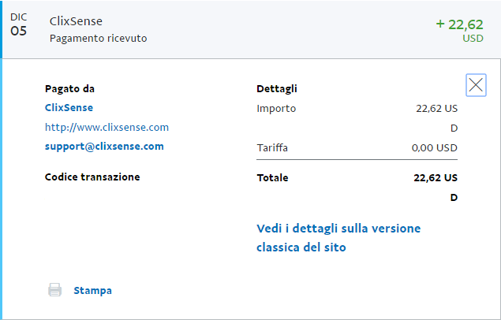Click the green + 22,62 USD amount
The image size is (501, 320).
[459, 30]
